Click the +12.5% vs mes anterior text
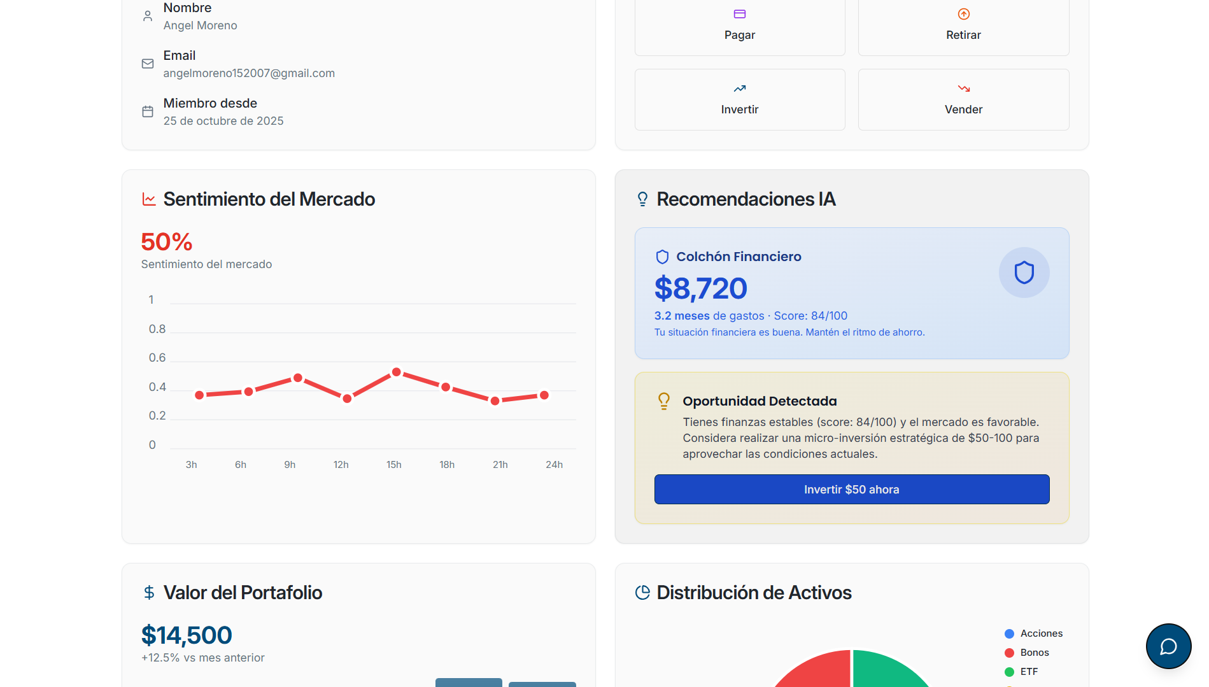Image resolution: width=1209 pixels, height=687 pixels. (203, 658)
